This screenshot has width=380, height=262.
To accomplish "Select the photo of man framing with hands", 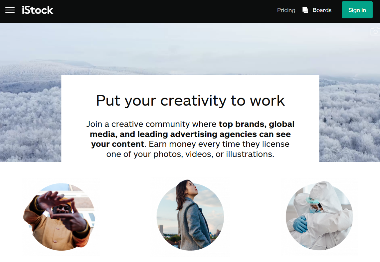I will 61,217.
